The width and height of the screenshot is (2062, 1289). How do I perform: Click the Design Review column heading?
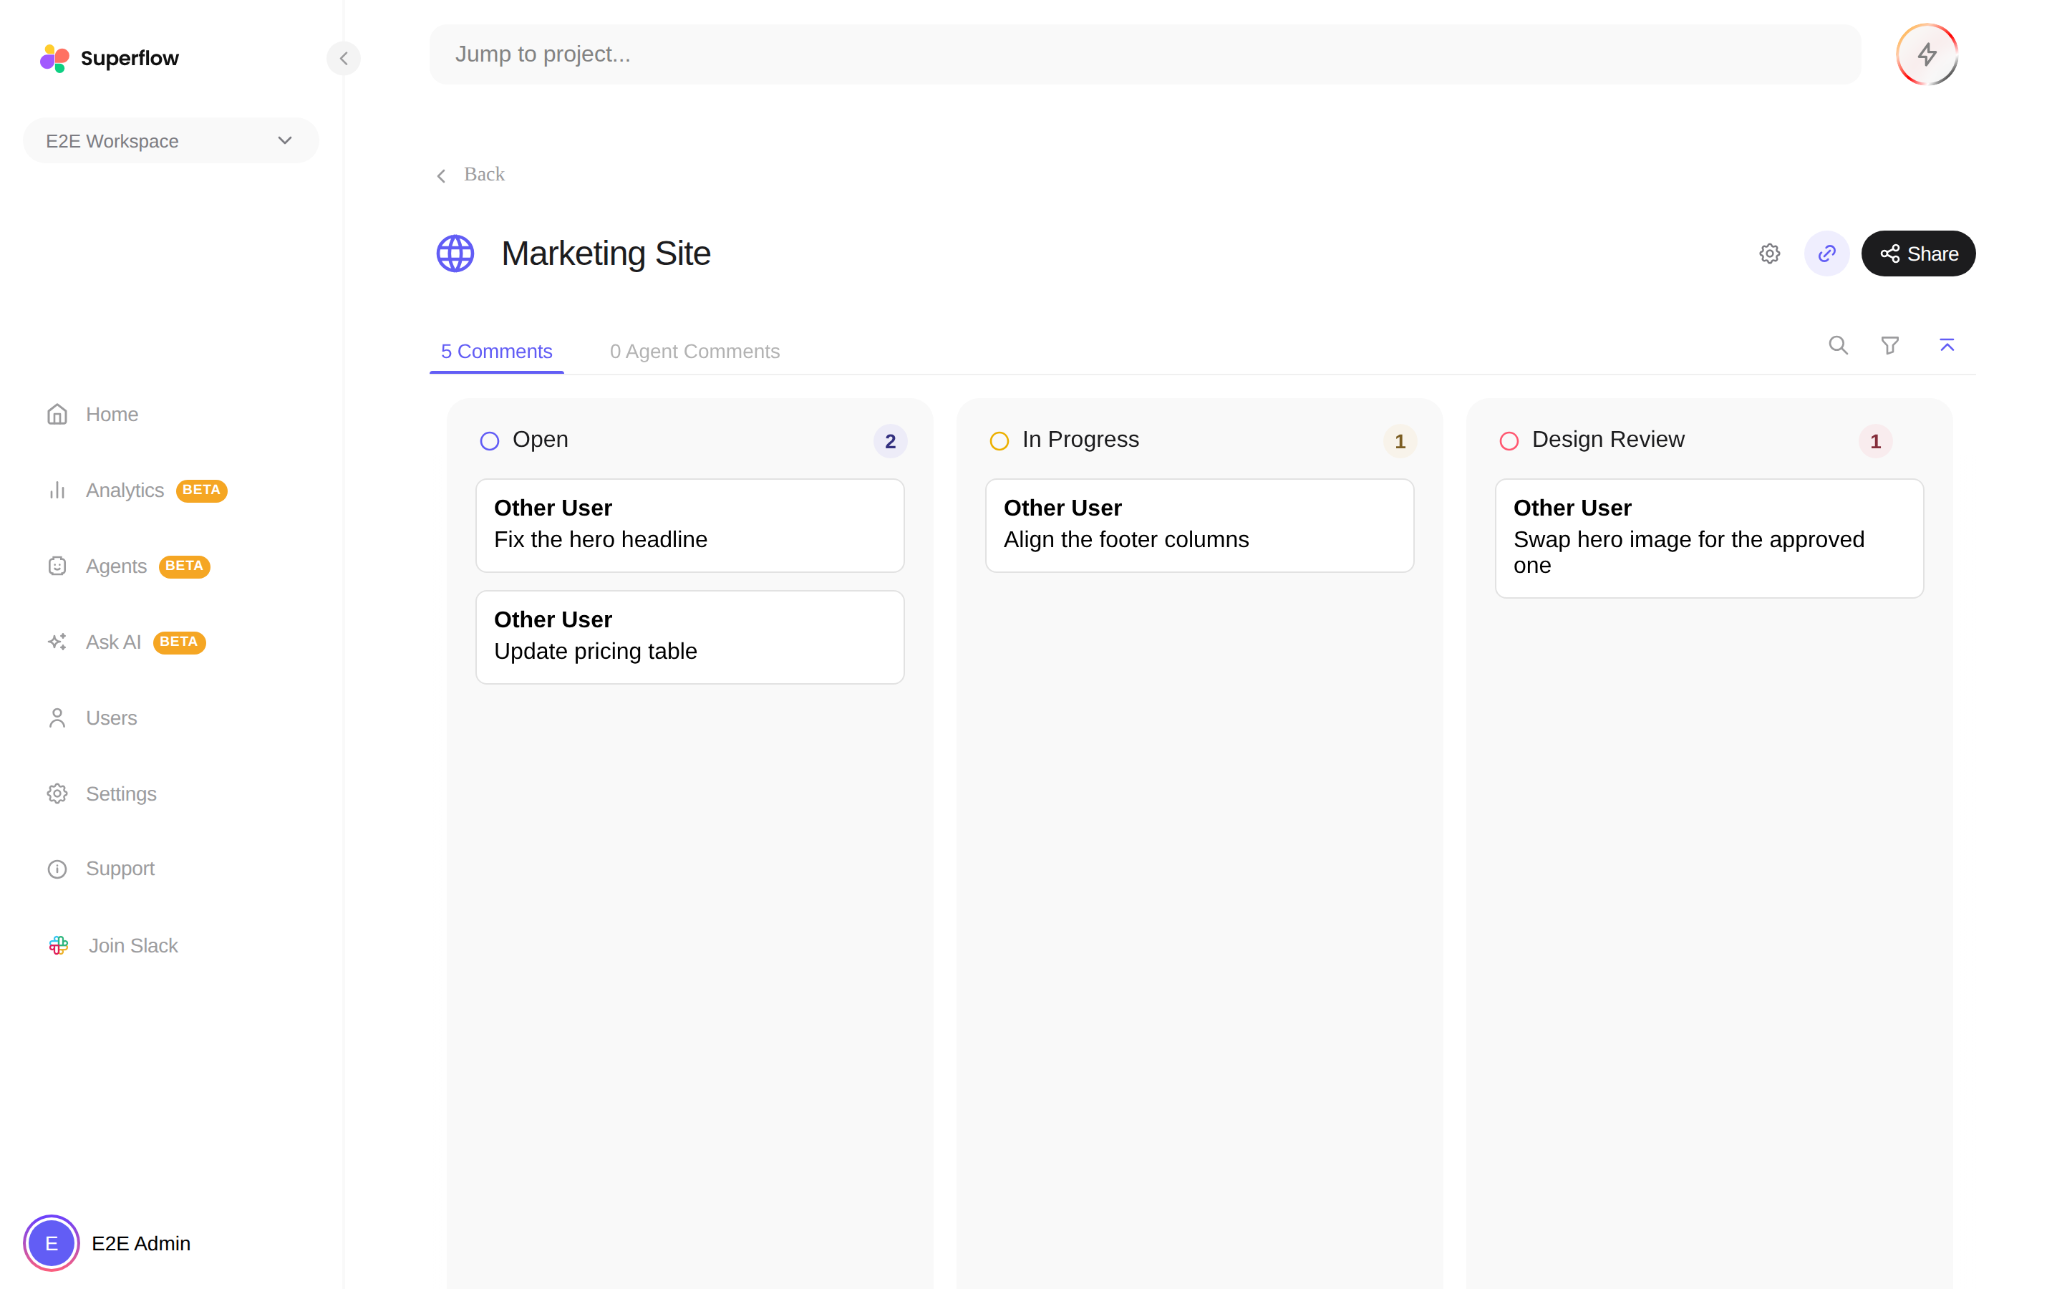tap(1608, 439)
